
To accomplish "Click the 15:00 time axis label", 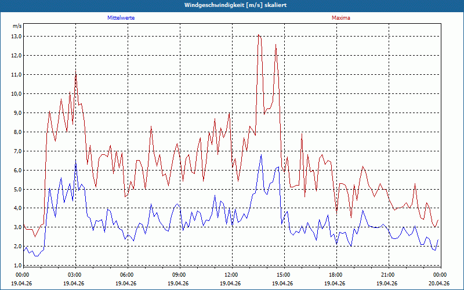I will (282, 275).
